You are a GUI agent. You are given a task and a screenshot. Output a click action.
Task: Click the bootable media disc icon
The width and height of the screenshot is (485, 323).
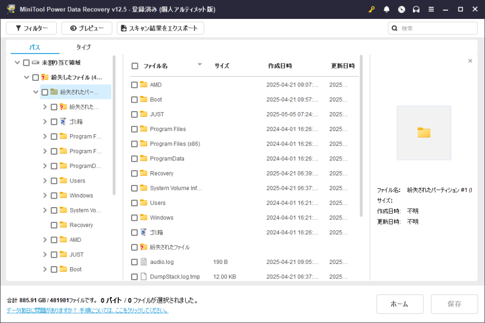pyautogui.click(x=402, y=9)
